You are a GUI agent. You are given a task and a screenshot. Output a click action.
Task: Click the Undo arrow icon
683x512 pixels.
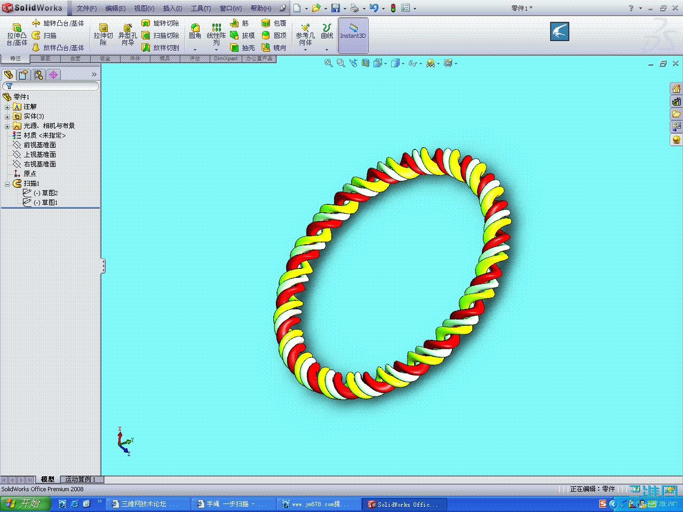[x=374, y=8]
